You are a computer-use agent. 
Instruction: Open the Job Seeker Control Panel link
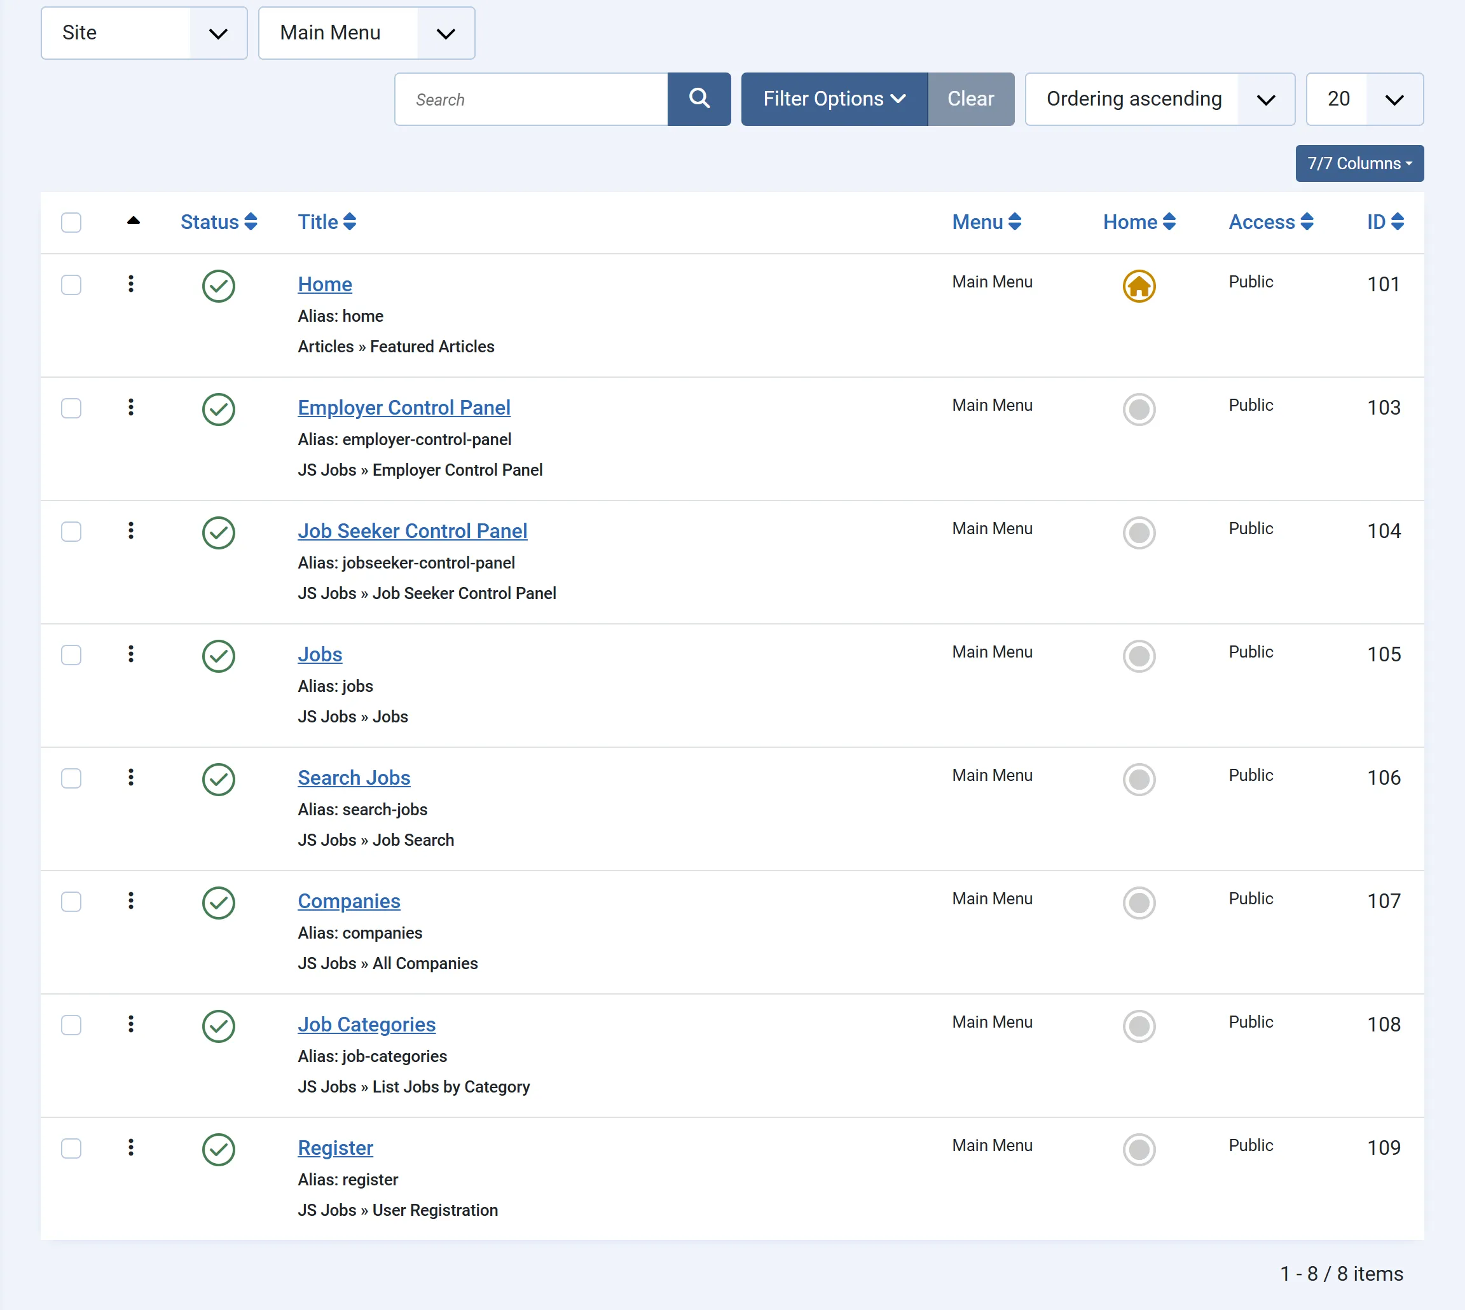point(412,530)
